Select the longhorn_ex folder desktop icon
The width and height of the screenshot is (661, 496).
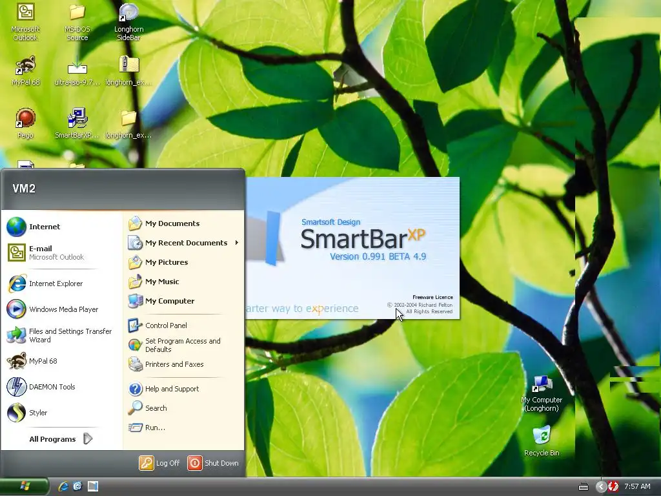point(128,123)
